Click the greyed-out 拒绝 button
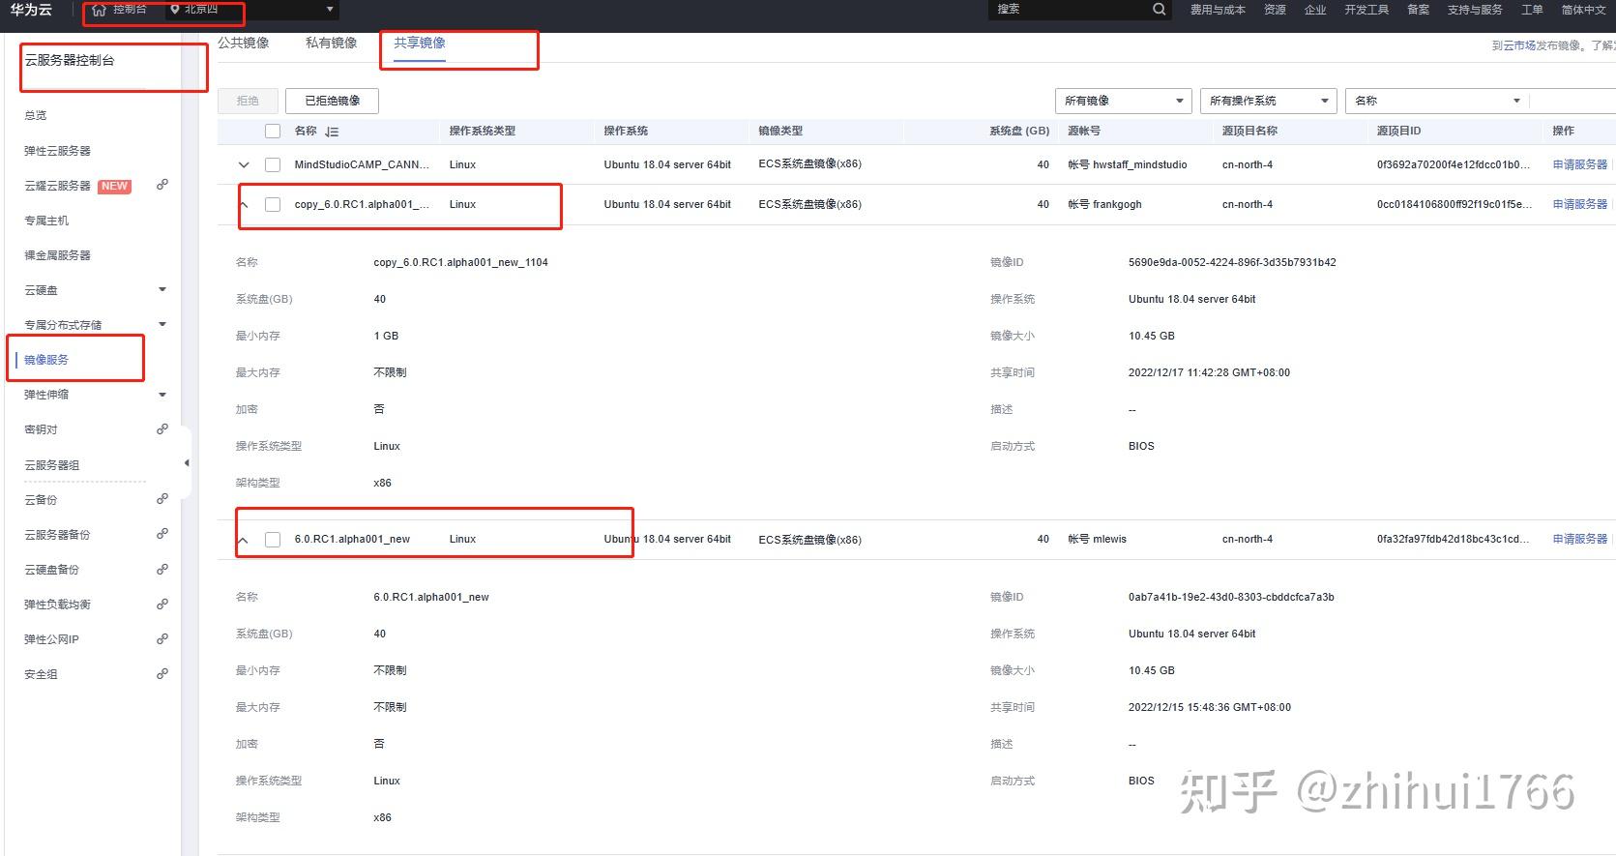1616x856 pixels. 248,101
